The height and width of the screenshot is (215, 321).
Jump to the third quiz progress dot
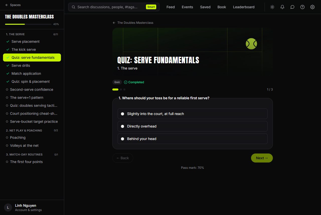click(x=124, y=89)
